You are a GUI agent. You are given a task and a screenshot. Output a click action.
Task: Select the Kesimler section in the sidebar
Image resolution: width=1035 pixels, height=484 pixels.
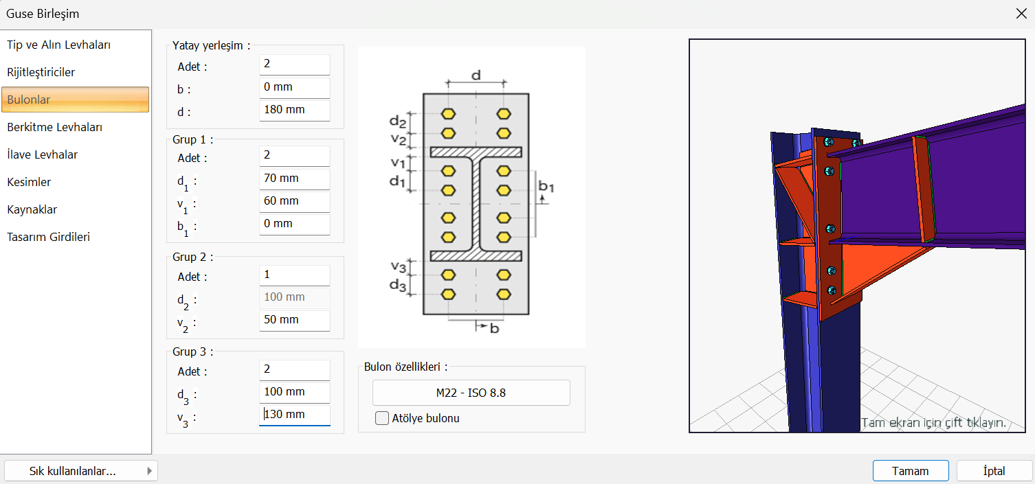tap(29, 182)
